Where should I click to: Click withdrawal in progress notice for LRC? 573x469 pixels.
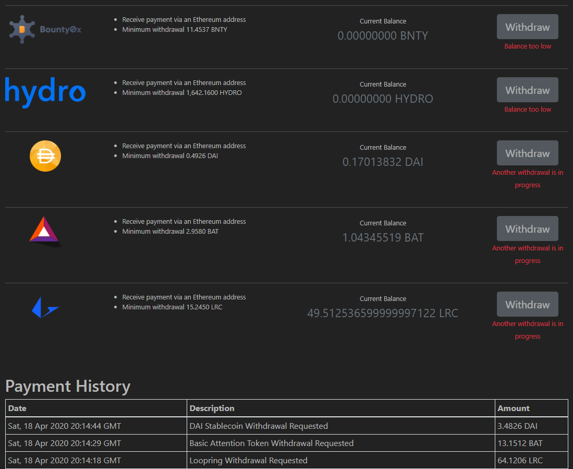coord(527,330)
